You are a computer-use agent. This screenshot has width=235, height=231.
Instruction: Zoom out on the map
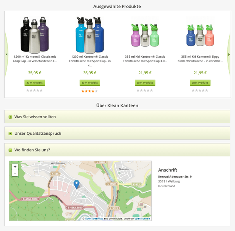point(15,173)
